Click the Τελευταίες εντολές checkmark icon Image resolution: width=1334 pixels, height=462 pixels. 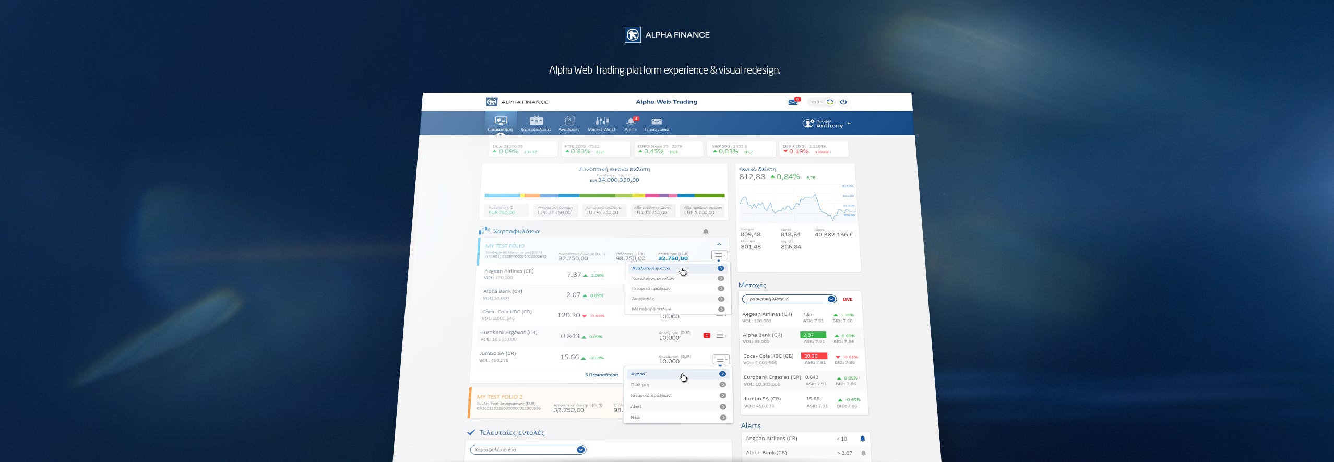pos(471,432)
